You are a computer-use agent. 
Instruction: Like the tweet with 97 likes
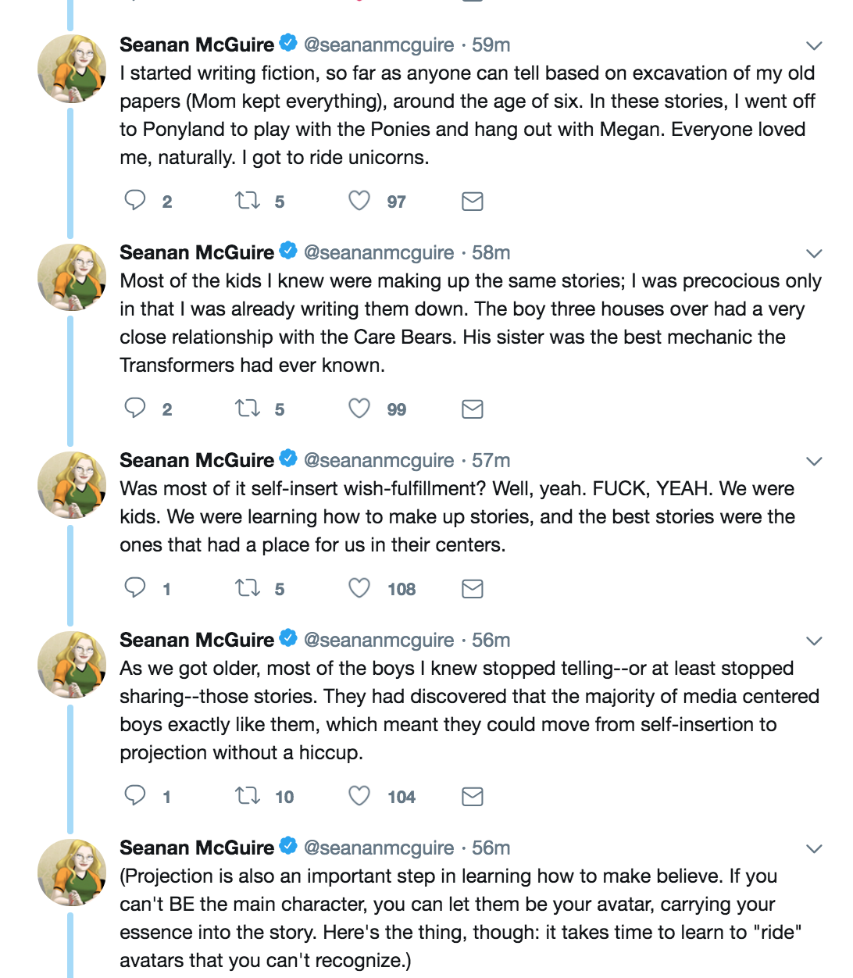coord(359,201)
